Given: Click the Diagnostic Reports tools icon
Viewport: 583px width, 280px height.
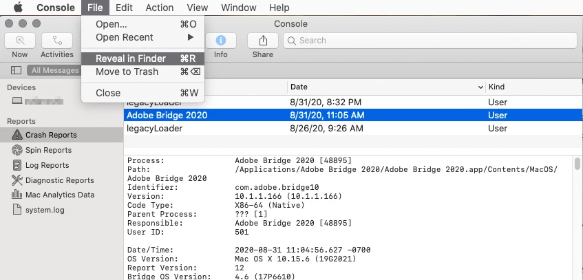Looking at the screenshot, I should [x=17, y=180].
